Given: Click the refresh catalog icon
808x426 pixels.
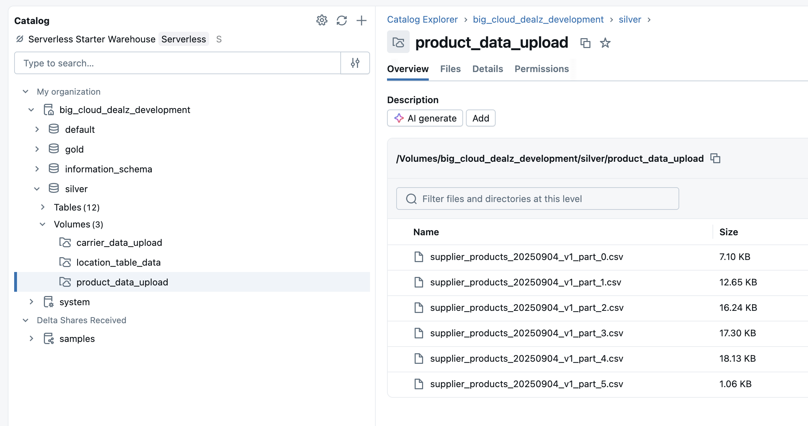Looking at the screenshot, I should click(341, 20).
